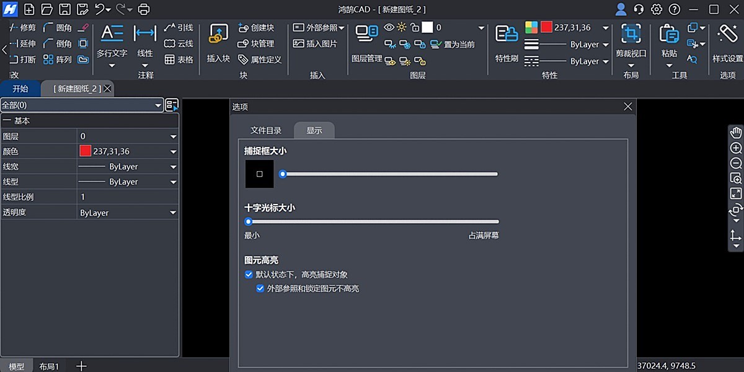Select the 布局1 layout tab

[x=49, y=366]
